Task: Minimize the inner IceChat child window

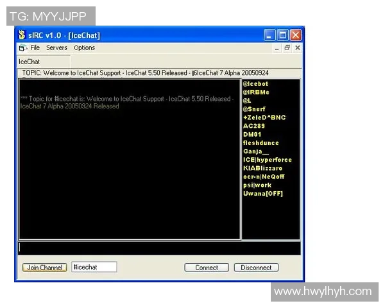Action: [x=277, y=48]
